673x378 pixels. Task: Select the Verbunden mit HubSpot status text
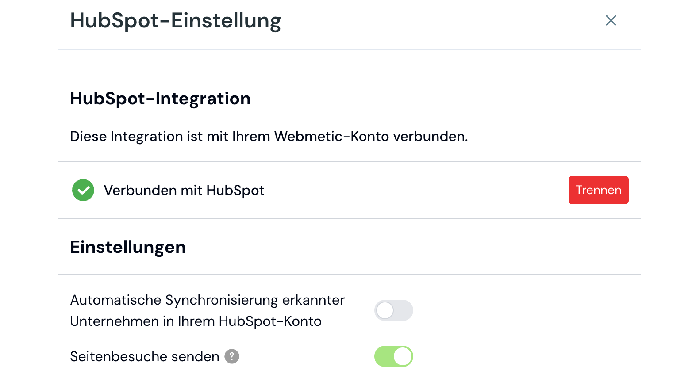point(184,190)
